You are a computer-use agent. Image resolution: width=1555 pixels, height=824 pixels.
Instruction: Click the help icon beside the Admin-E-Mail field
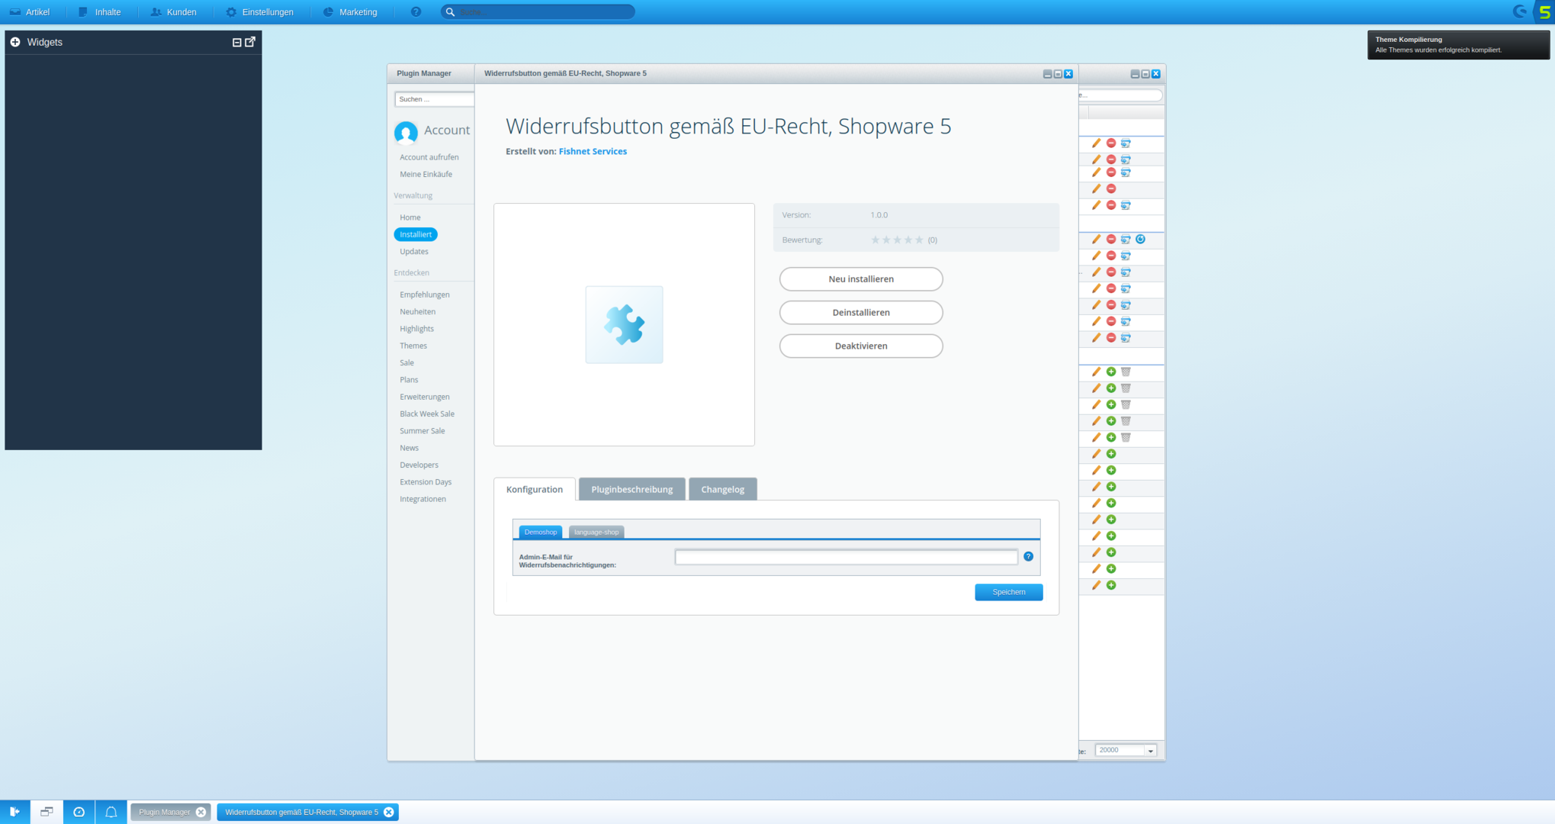tap(1029, 556)
